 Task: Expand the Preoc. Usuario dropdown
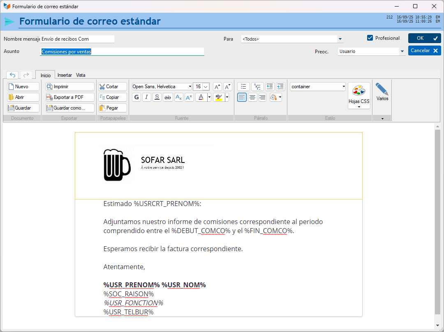402,51
